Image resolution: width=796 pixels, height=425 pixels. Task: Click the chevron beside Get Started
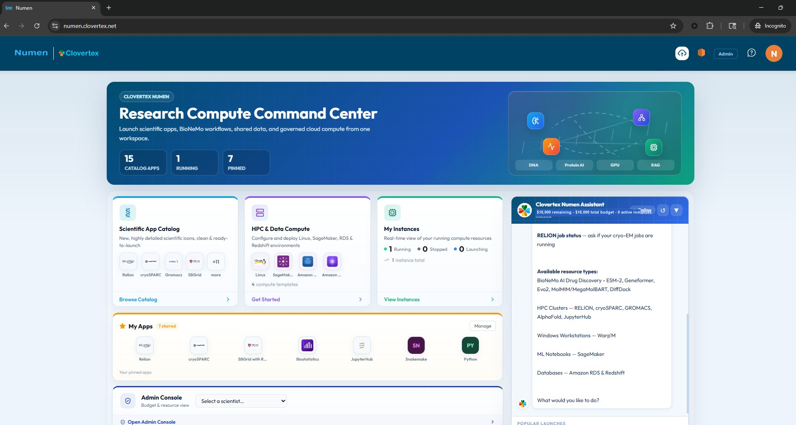360,300
